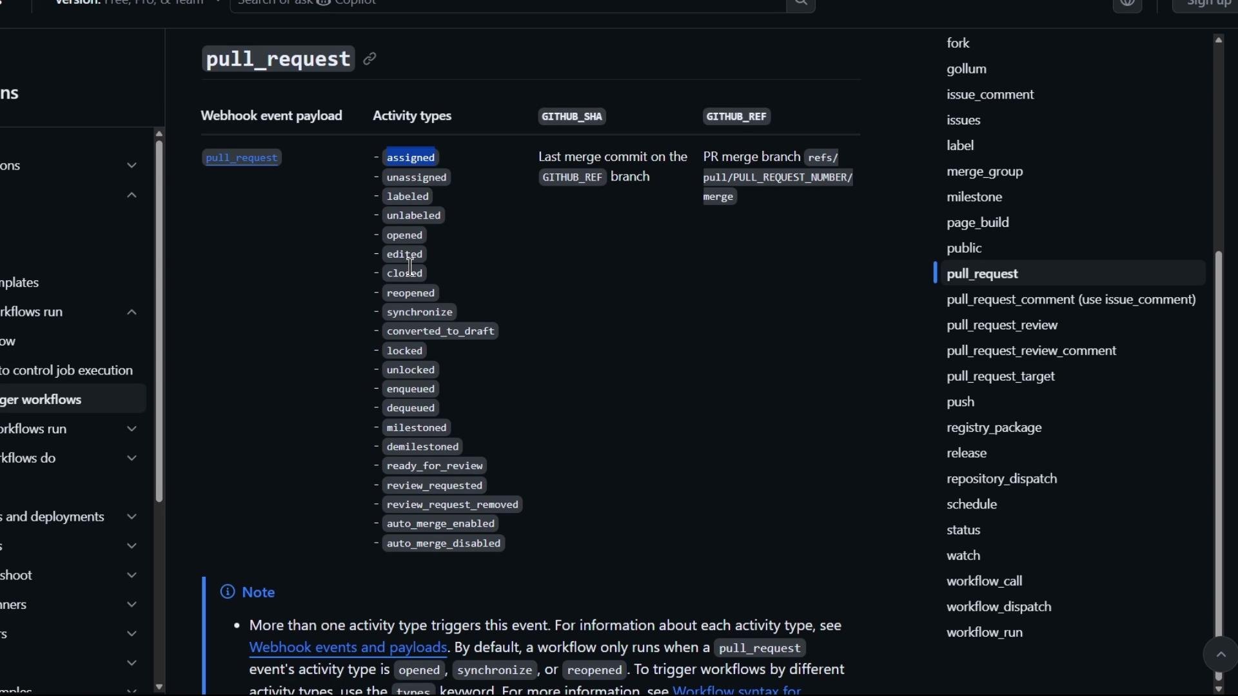Click the 'unassigned' activity type
Screen dimensions: 1238x696
tap(417, 177)
